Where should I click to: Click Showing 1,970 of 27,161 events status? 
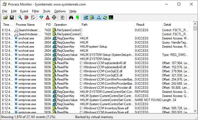(28, 117)
